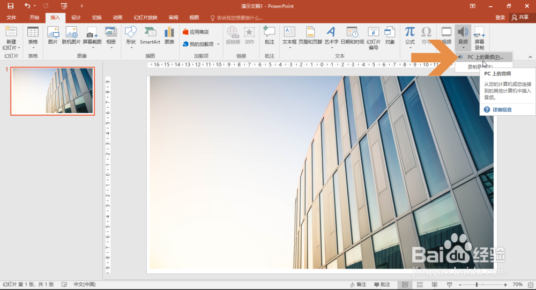Switch to the Home (开始) tab
Screen dimensions: 536x290
[x=34, y=18]
